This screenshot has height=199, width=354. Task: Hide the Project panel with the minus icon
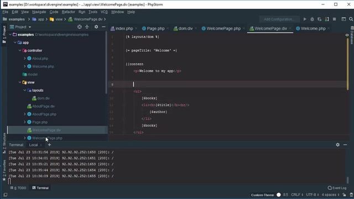103,27
